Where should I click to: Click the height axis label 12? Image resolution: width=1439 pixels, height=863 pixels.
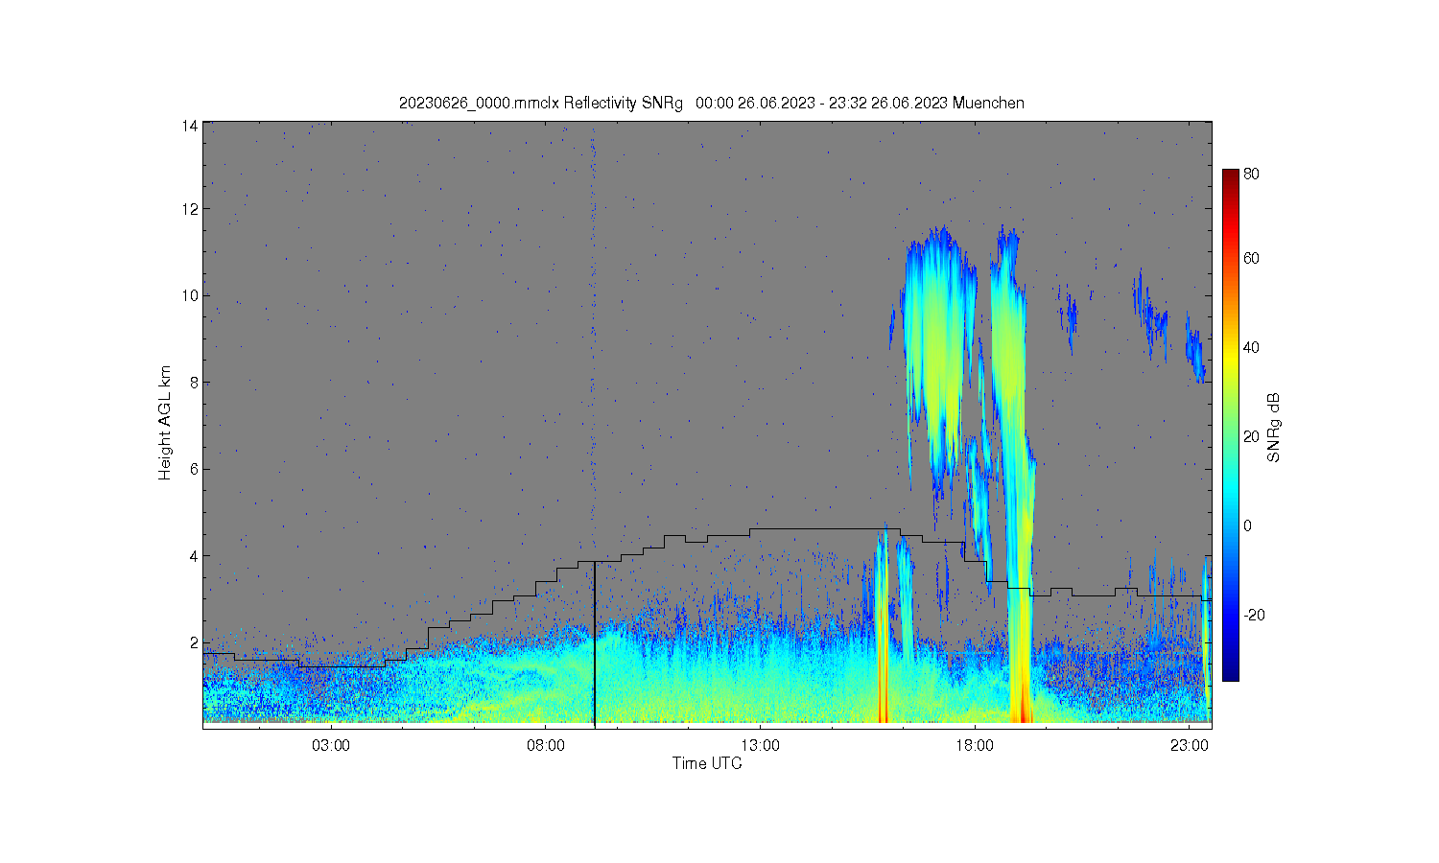190,209
